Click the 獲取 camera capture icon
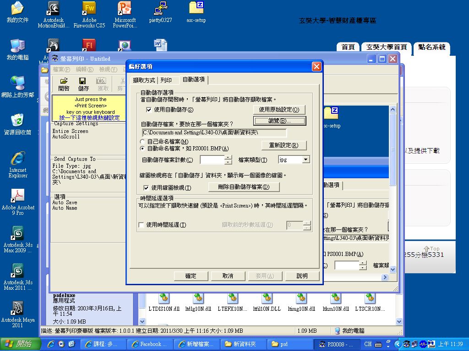 pyautogui.click(x=103, y=84)
